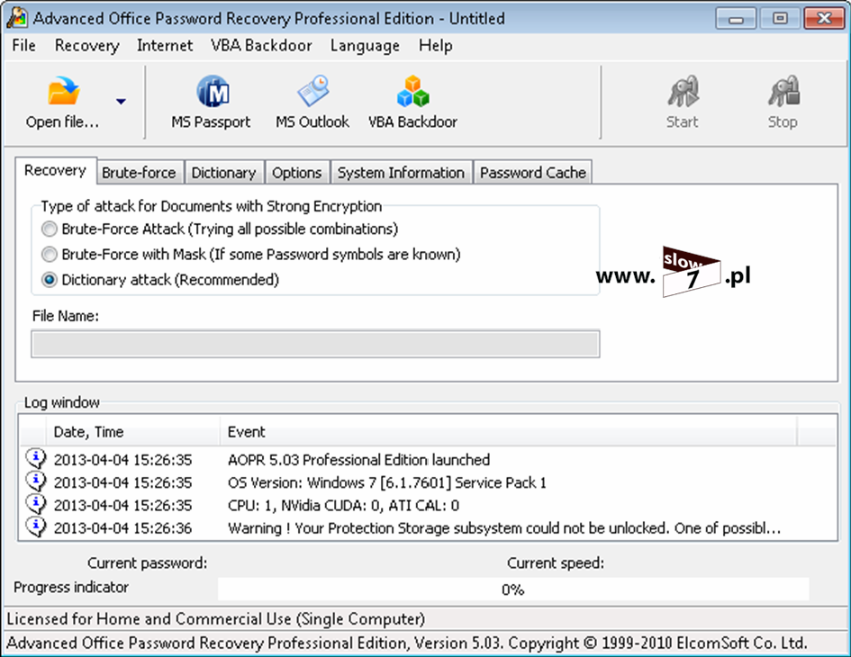The height and width of the screenshot is (657, 851).
Task: Click info icon for Warning event row
Action: click(x=36, y=527)
